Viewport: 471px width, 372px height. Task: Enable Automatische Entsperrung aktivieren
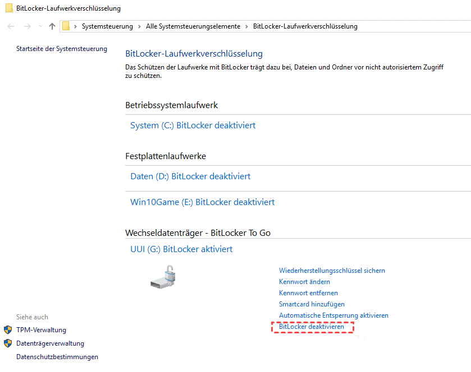click(333, 315)
